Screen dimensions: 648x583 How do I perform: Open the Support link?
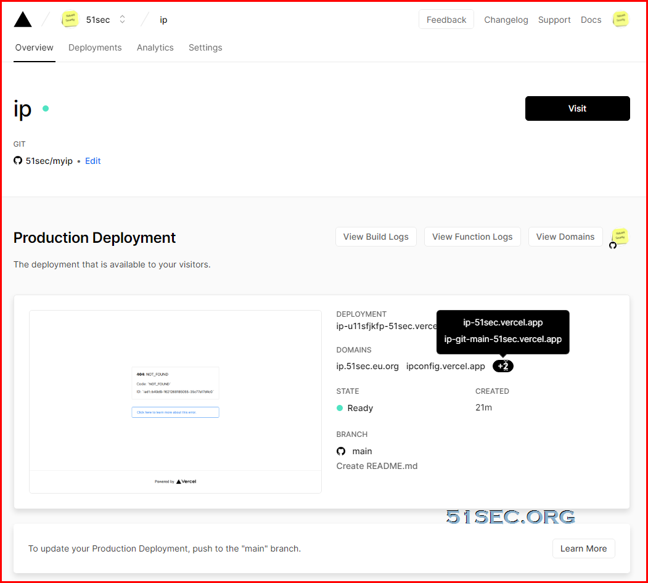point(554,20)
